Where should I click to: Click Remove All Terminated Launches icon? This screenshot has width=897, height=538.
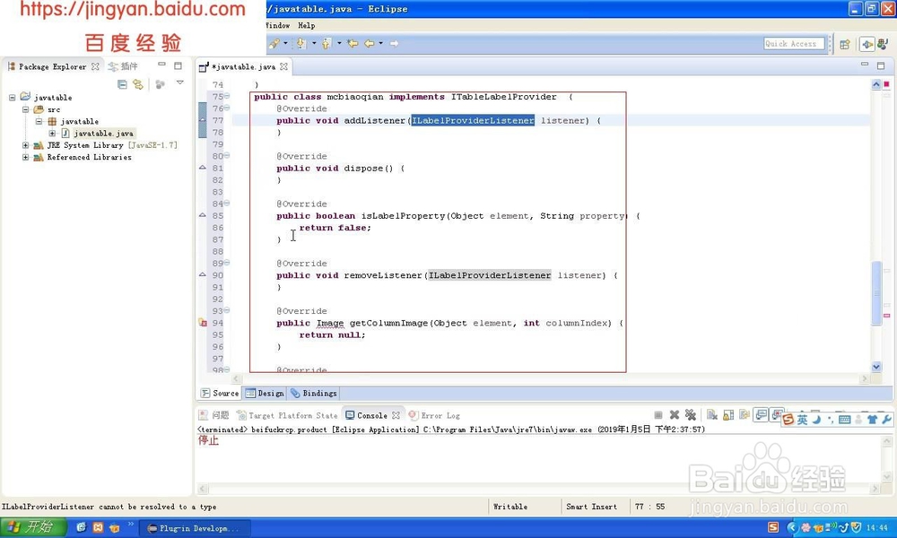(x=691, y=415)
